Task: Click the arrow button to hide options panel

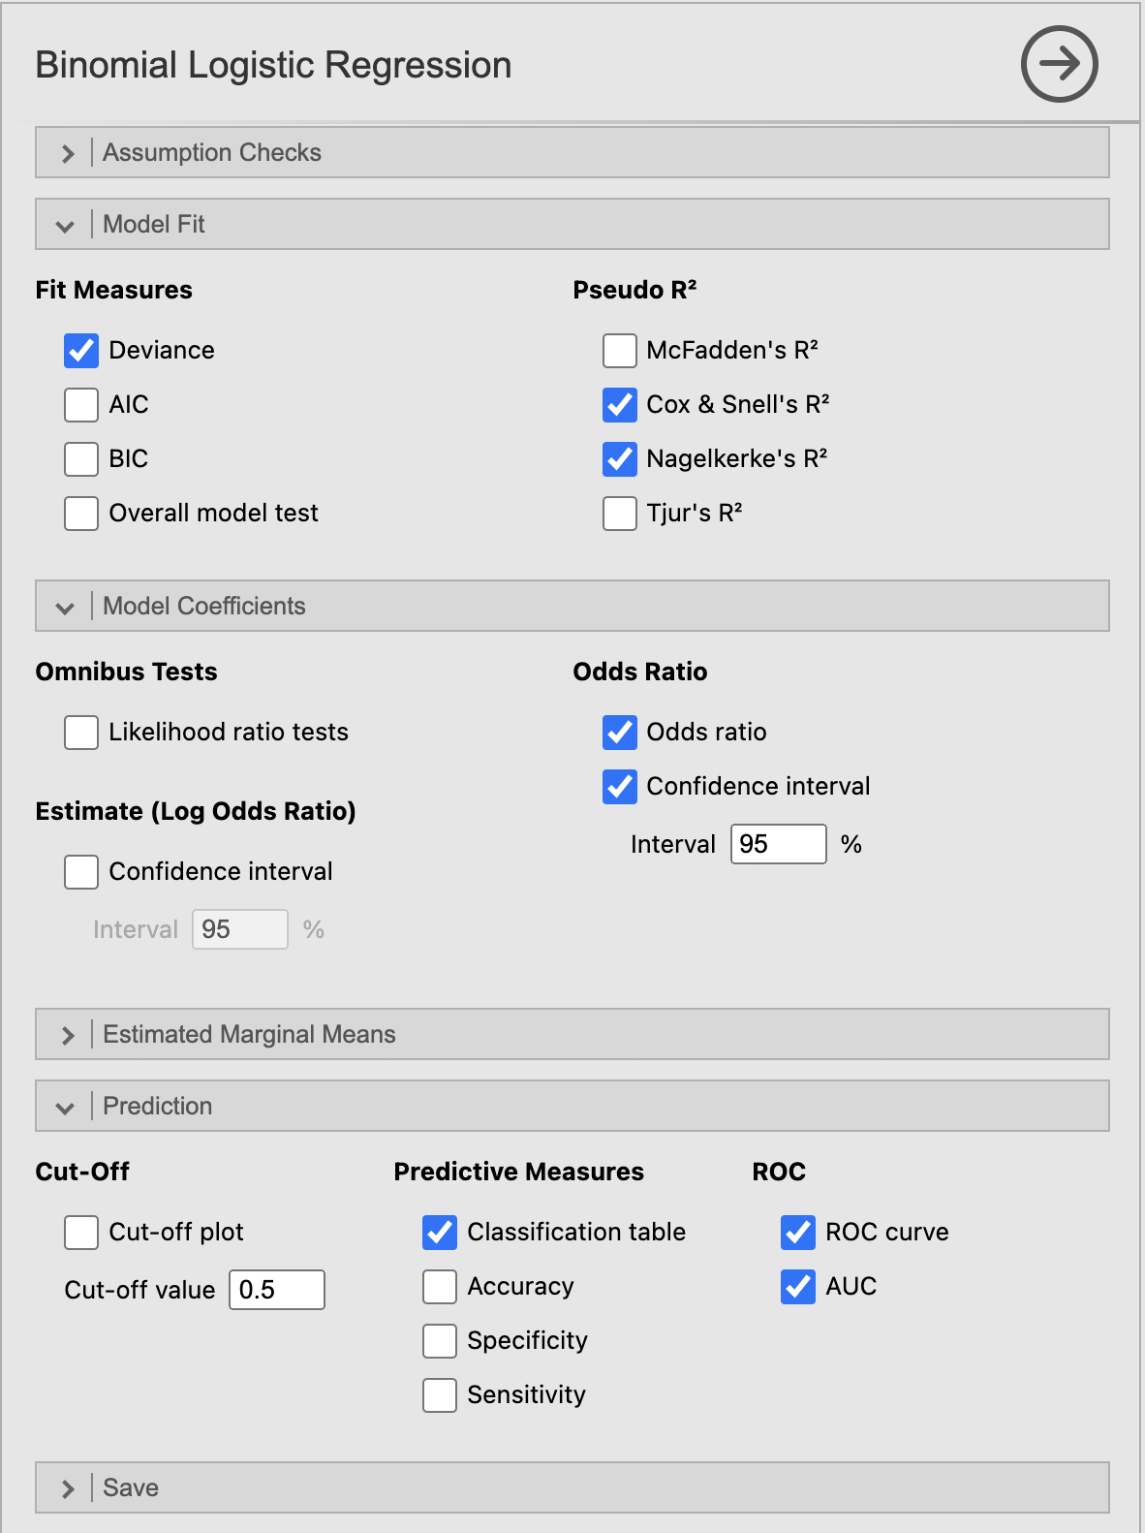Action: (x=1059, y=64)
